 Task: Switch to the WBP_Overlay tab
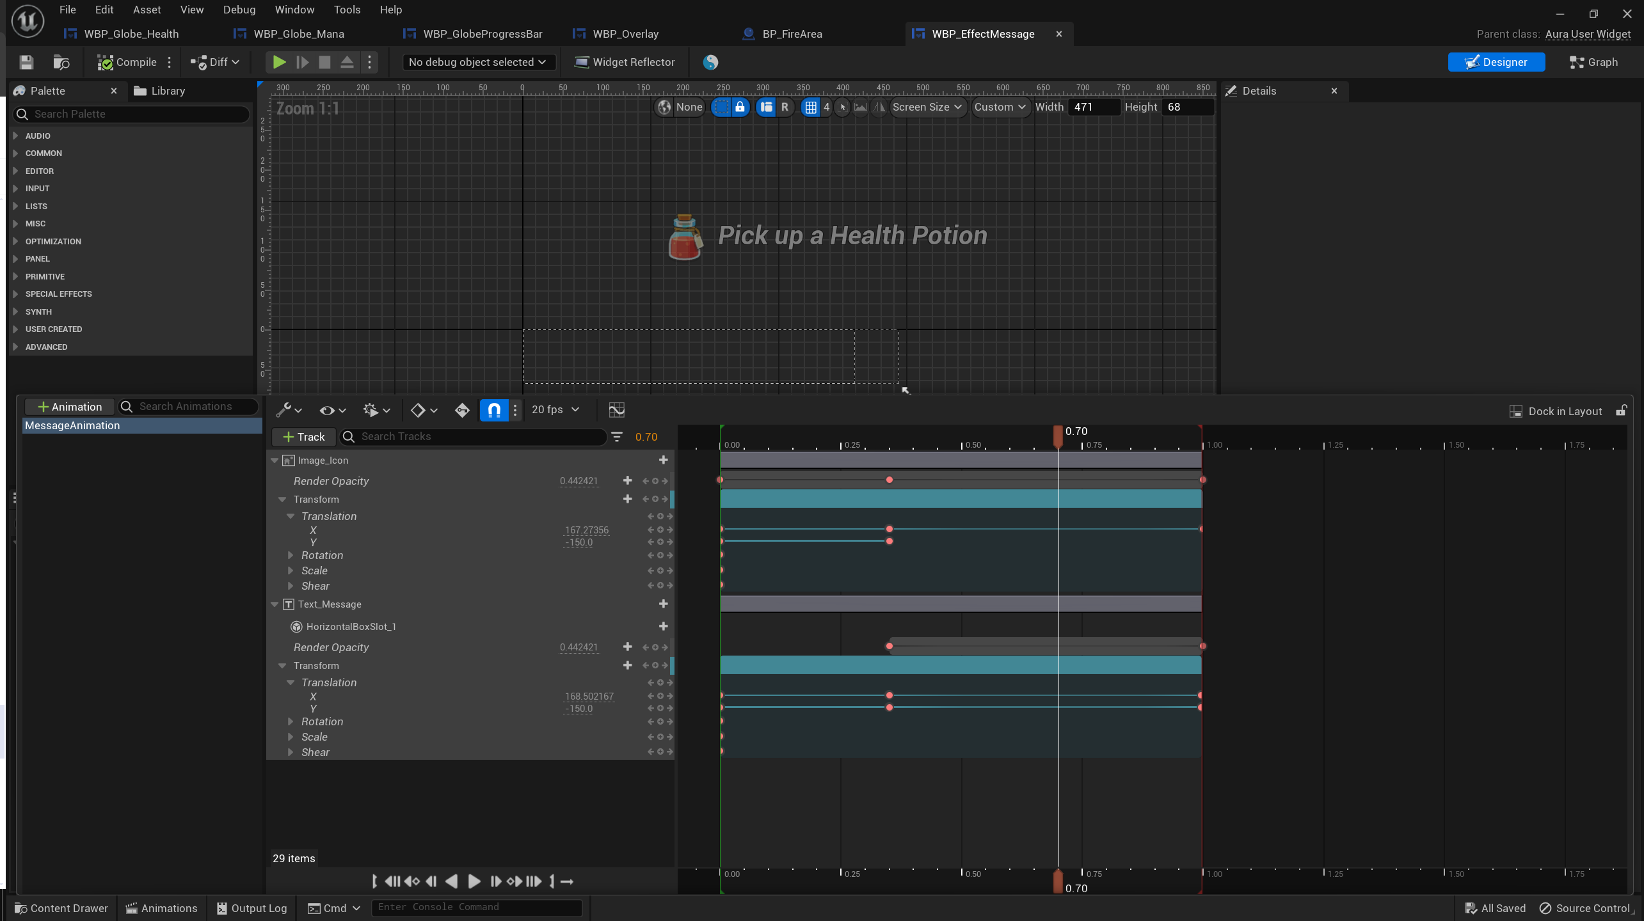coord(625,34)
